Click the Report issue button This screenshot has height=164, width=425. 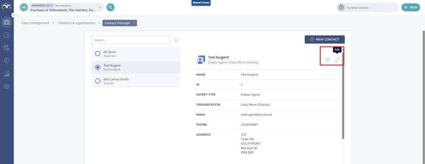(x=201, y=3)
